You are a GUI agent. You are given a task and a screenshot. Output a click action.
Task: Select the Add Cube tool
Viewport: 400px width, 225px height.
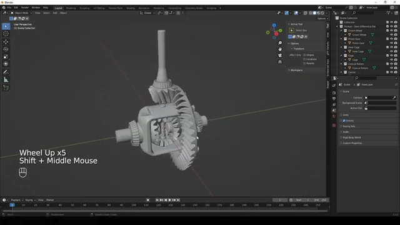[x=6, y=88]
